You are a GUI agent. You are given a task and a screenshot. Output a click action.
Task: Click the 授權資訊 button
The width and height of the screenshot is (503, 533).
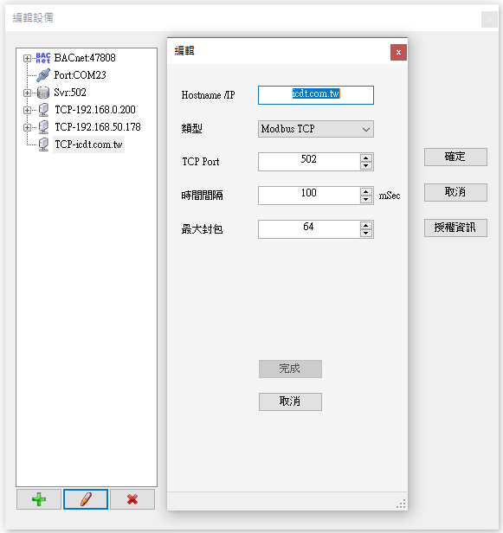tap(455, 228)
